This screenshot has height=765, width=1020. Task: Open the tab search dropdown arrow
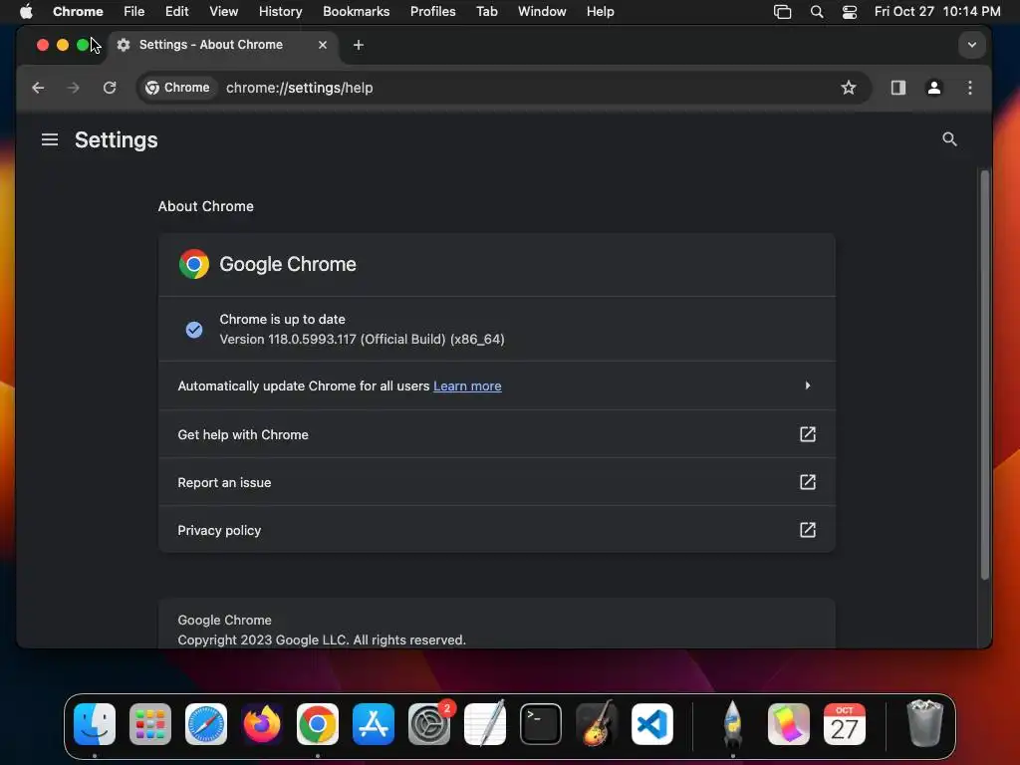pos(972,45)
